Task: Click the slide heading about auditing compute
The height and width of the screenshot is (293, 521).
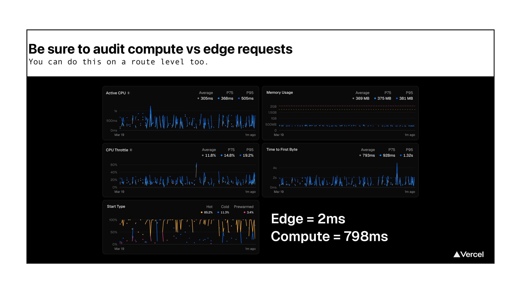Action: [160, 49]
